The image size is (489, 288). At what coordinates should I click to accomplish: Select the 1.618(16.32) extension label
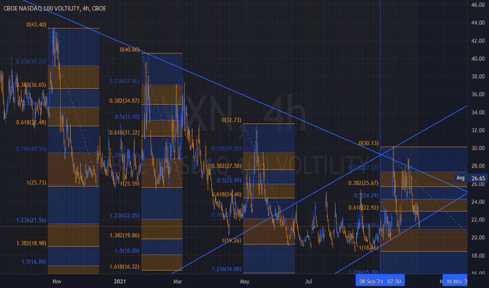pos(124,267)
